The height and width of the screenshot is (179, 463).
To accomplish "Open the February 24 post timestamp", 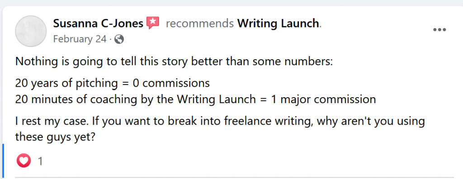I will [80, 39].
